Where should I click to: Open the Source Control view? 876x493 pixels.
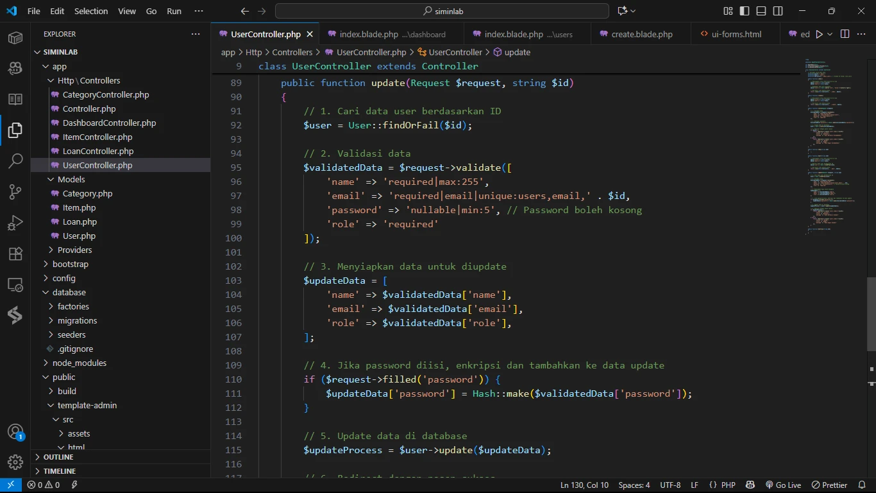point(15,192)
